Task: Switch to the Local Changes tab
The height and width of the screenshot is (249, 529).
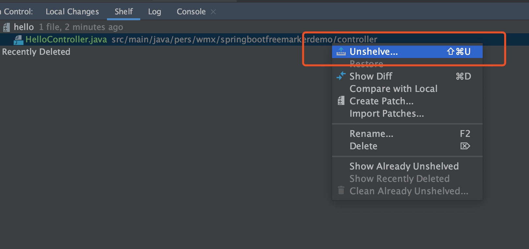Action: click(x=72, y=12)
